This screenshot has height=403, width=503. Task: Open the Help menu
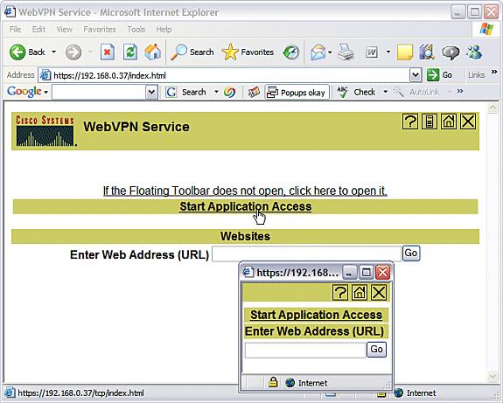click(164, 30)
